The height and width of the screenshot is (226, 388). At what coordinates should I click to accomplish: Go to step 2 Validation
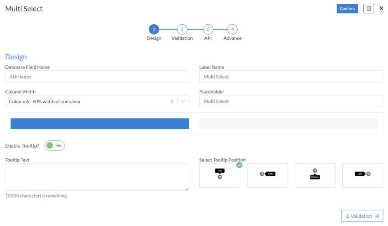coord(182,29)
